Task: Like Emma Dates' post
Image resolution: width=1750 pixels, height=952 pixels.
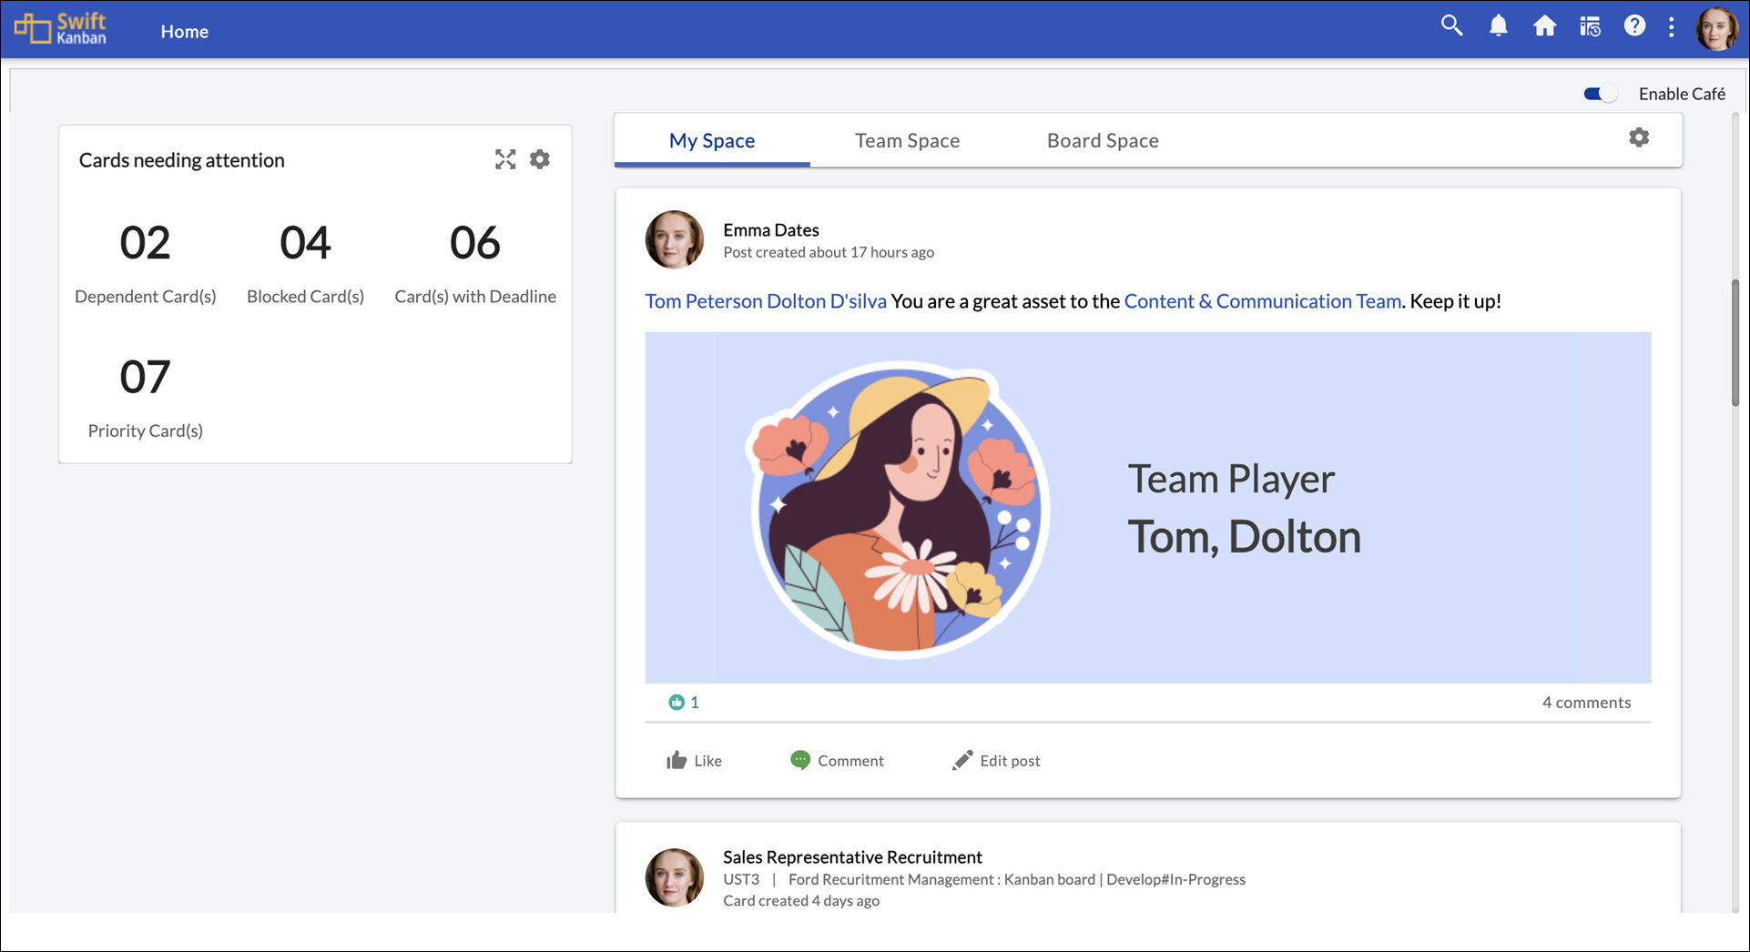Action: tap(694, 761)
